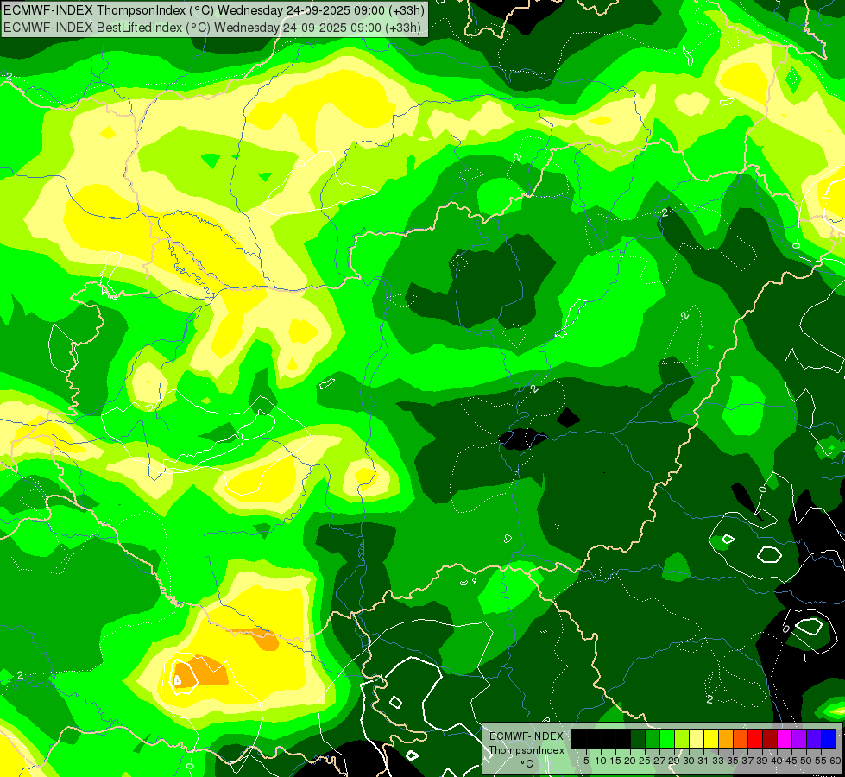Click the legend tick value 50

tap(806, 761)
